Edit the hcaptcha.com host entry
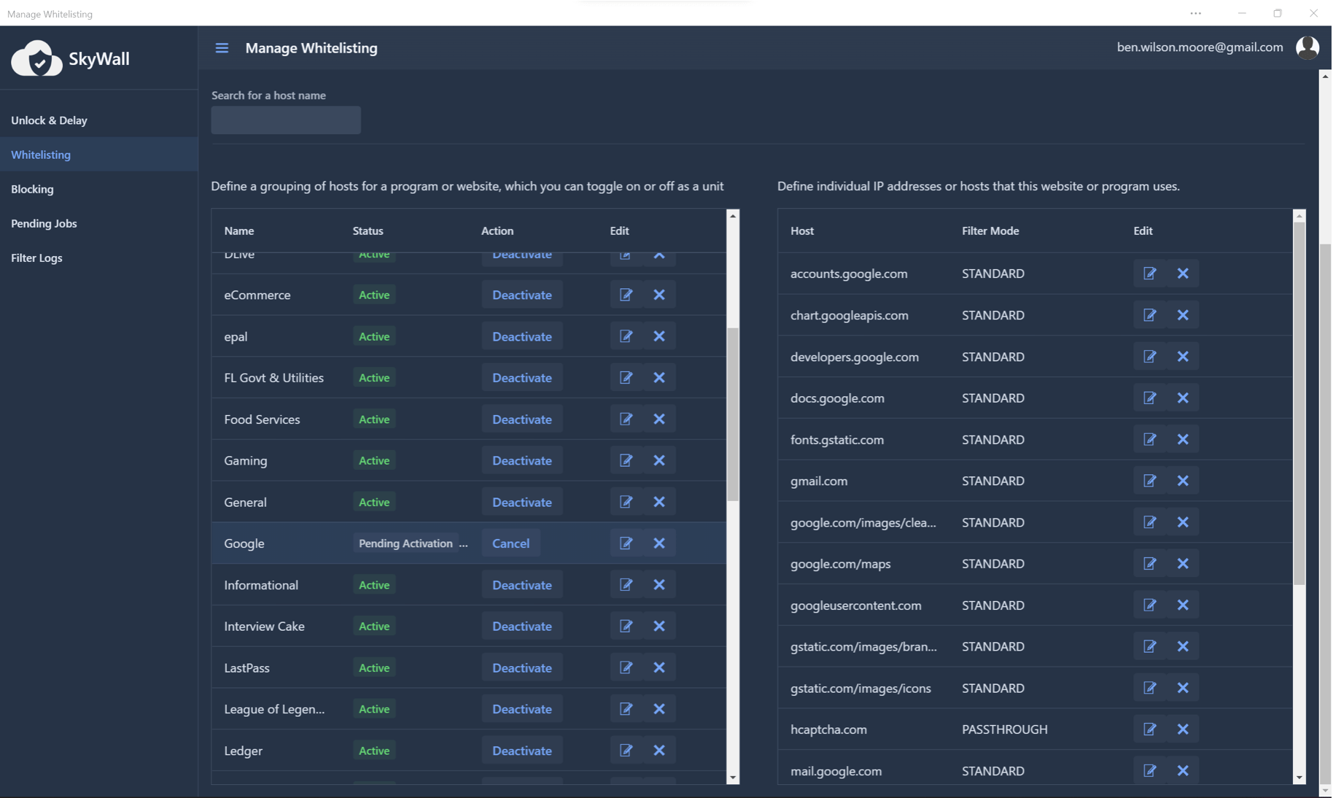 [x=1150, y=729]
